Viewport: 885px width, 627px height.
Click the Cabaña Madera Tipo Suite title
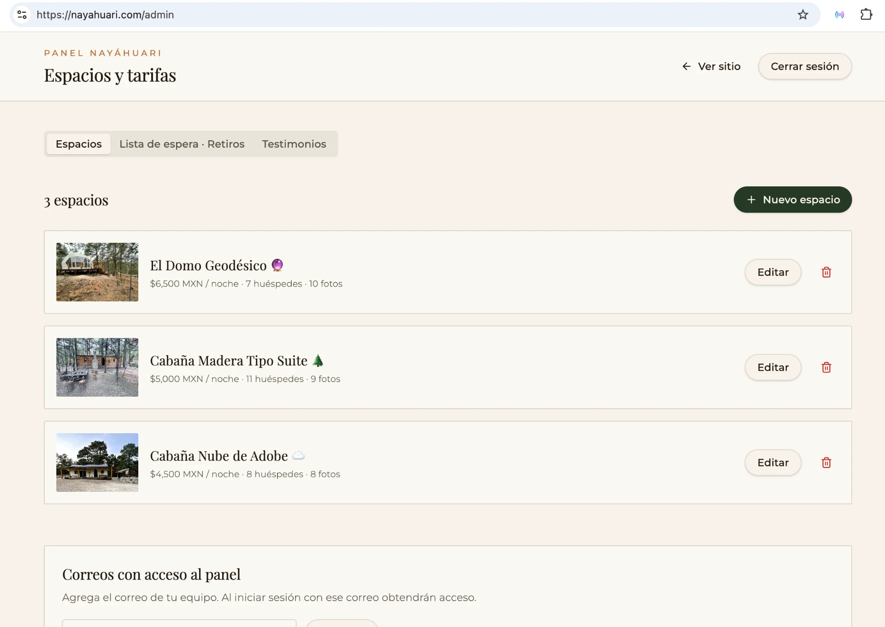(x=237, y=360)
